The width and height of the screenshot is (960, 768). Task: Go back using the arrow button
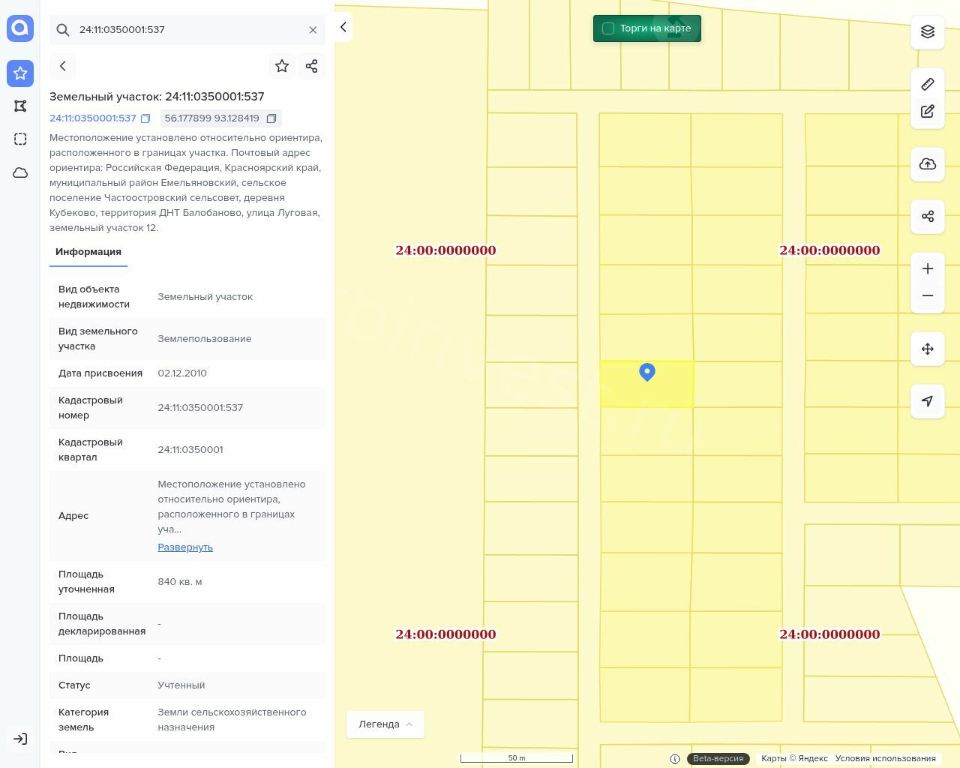[x=63, y=66]
